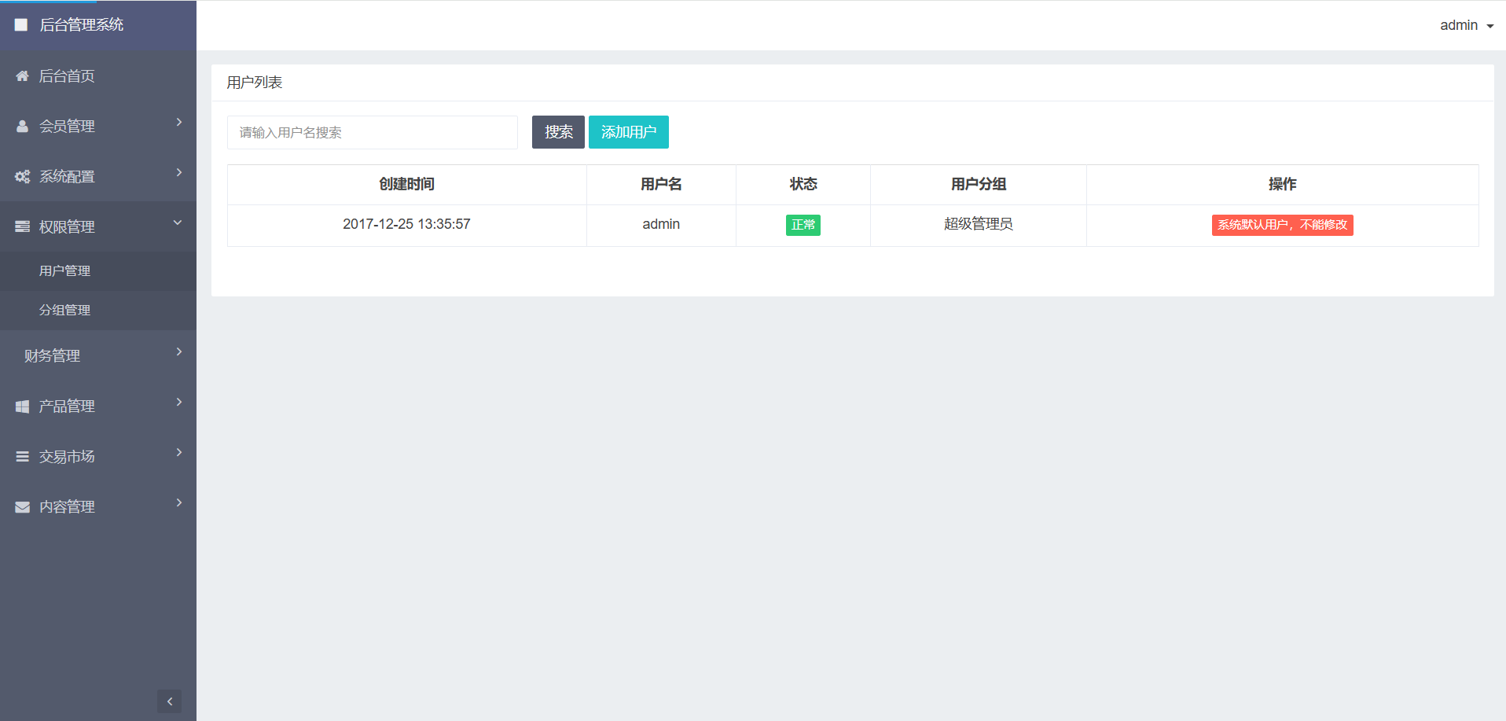Click the envelope icon beside 内容管理
The height and width of the screenshot is (721, 1506).
(22, 507)
